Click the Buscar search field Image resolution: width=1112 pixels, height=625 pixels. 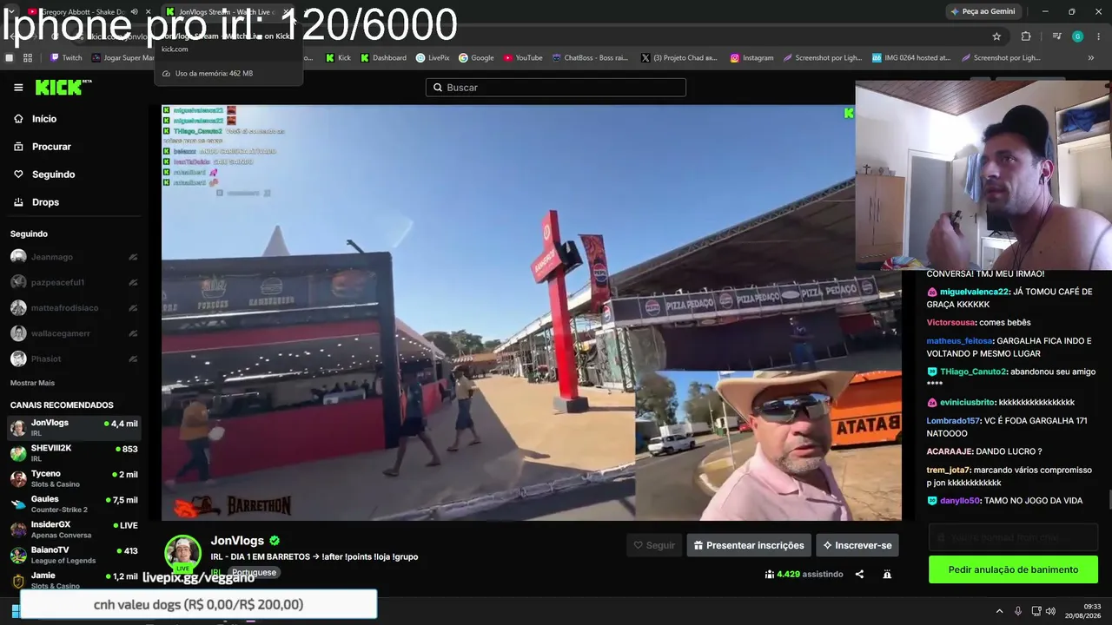click(556, 88)
